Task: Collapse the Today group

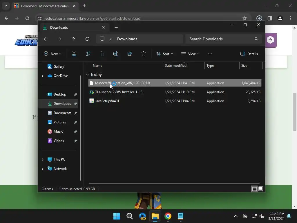Action: click(87, 75)
